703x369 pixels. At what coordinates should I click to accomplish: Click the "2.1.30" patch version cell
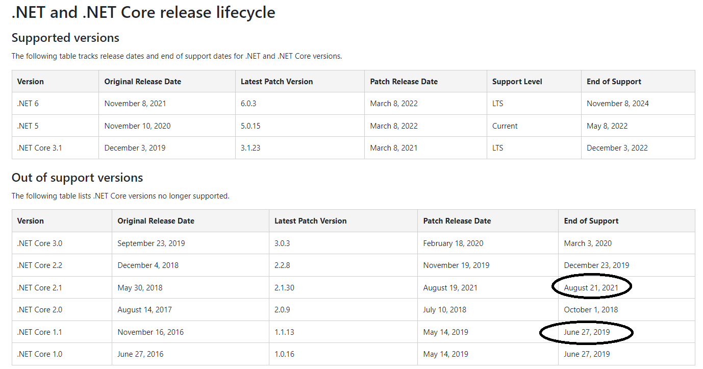286,287
